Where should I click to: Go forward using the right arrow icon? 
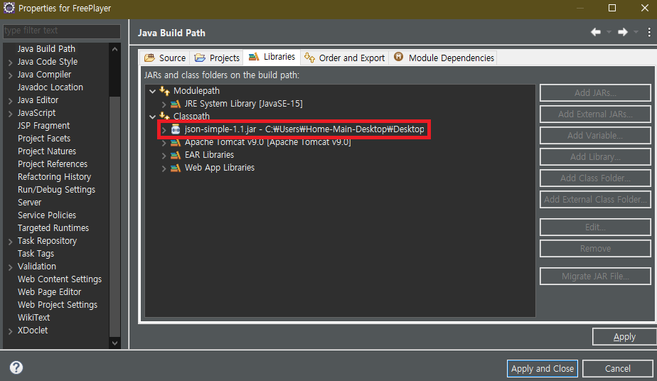[x=623, y=32]
